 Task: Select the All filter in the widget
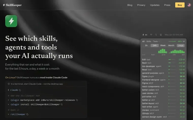point(143,41)
